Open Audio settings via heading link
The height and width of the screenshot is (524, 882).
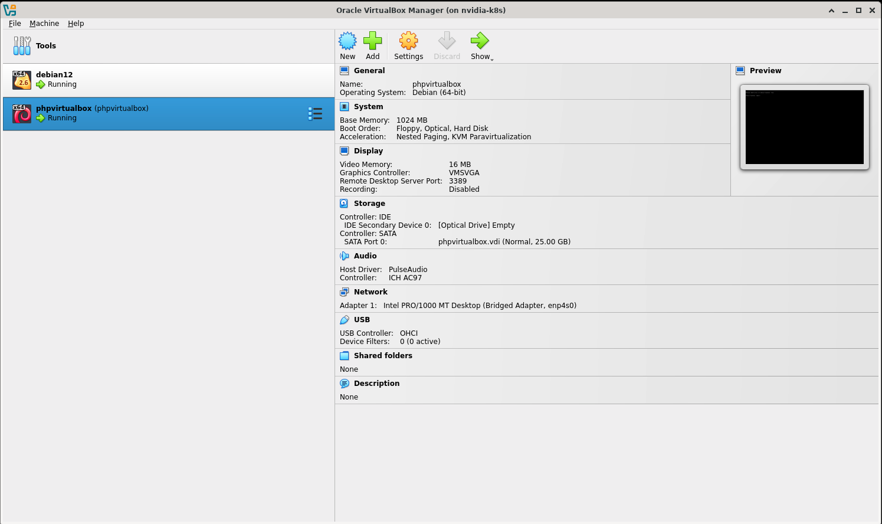point(365,256)
